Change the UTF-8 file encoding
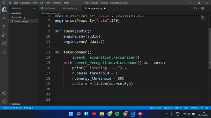Viewport: 211px width, 118px height. click(178, 108)
